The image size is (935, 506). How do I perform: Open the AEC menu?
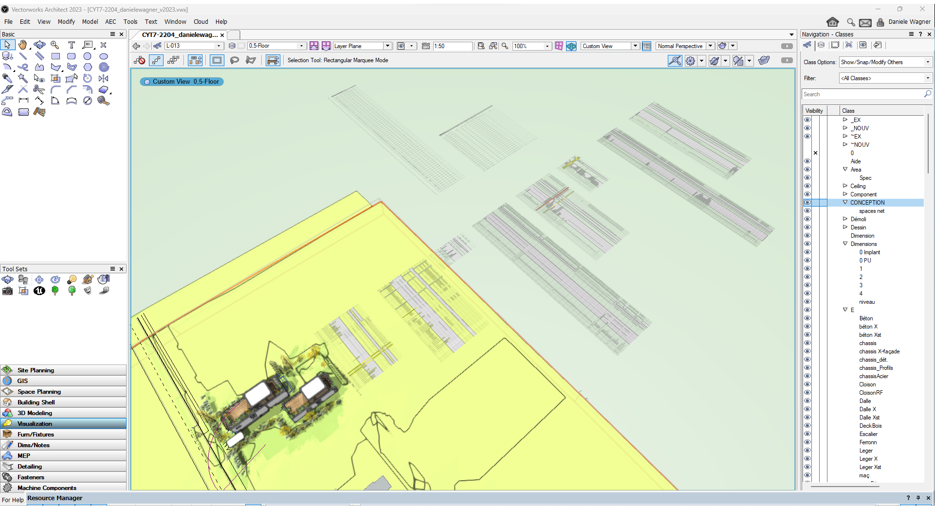(110, 22)
